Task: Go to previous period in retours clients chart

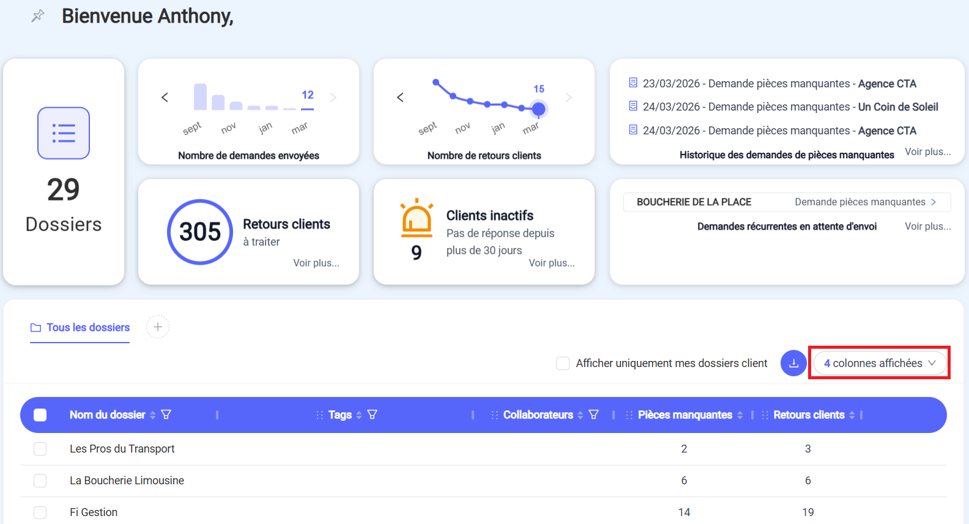Action: tap(400, 98)
